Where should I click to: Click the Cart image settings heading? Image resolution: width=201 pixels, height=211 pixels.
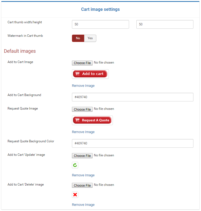[100, 9]
